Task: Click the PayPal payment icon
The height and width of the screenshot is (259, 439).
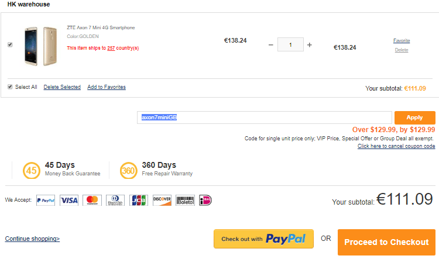Action: pyautogui.click(x=46, y=201)
